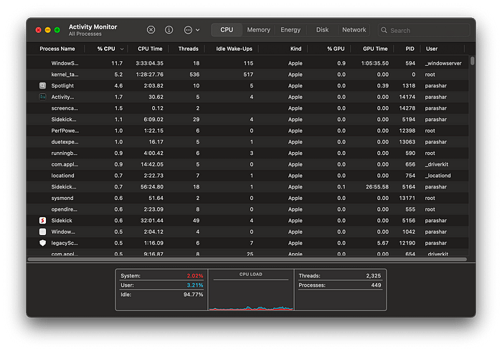Image resolution: width=502 pixels, height=352 pixels.
Task: Click the System 2.02% value
Action: pos(194,276)
